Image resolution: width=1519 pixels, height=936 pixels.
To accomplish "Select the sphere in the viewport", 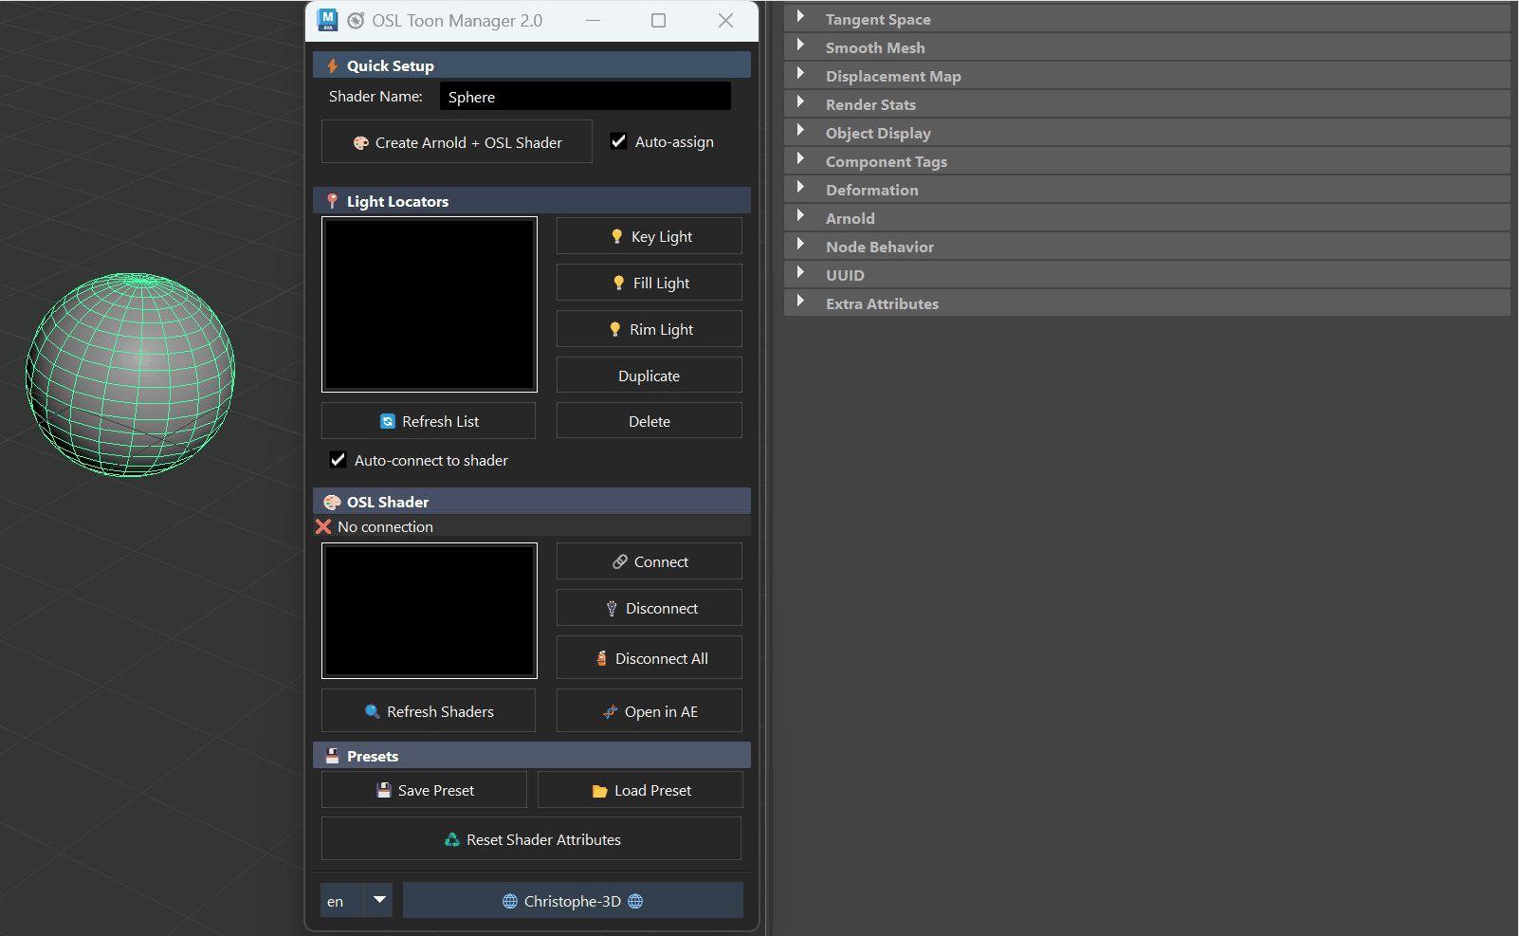I will 131,375.
